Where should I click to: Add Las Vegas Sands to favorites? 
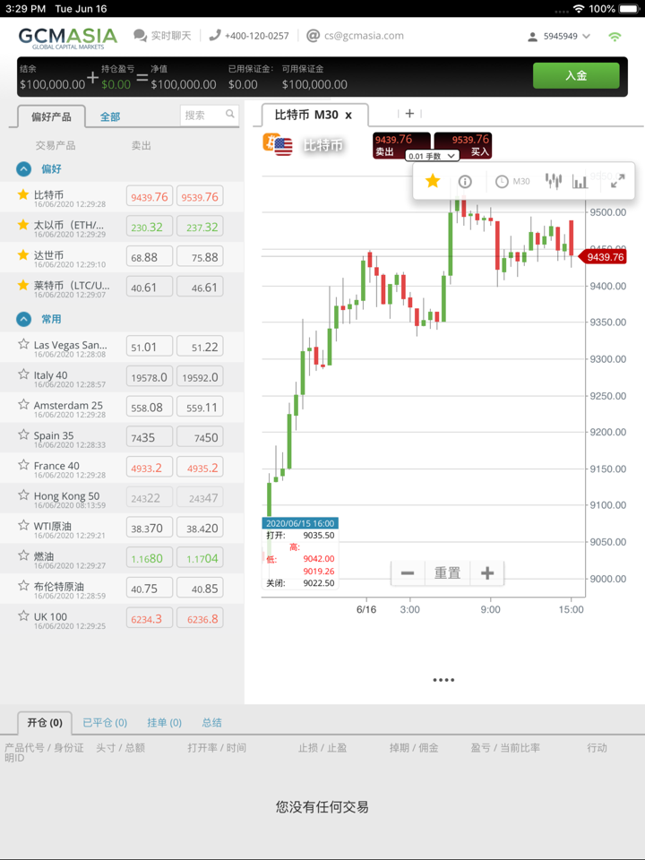click(23, 344)
